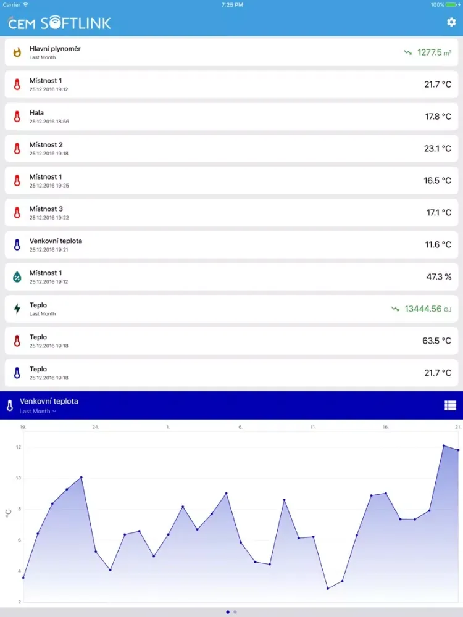The image size is (463, 617).
Task: Select the 13444.56 GJ heat value
Action: point(428,309)
